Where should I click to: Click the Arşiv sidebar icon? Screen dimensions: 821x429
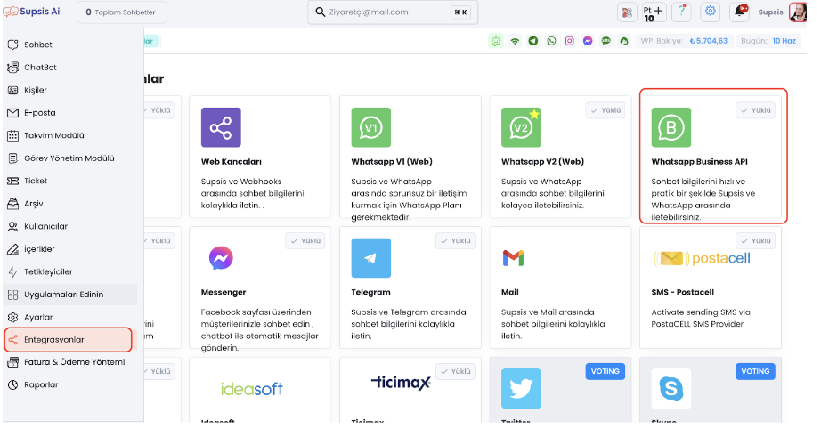pyautogui.click(x=13, y=204)
